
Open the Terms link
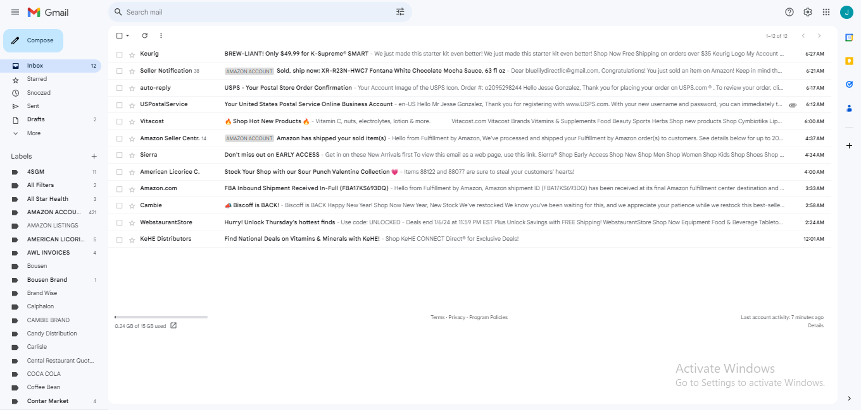[x=437, y=317]
